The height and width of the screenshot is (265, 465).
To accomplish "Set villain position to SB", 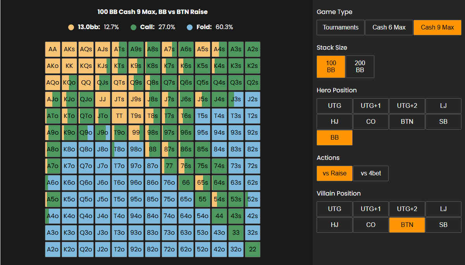I will coord(443,225).
